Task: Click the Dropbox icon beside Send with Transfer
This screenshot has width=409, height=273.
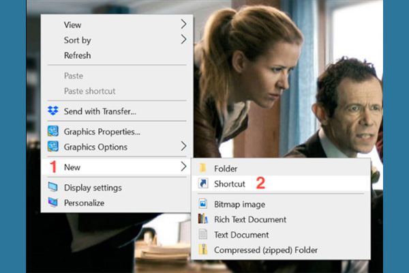Action: tap(53, 111)
